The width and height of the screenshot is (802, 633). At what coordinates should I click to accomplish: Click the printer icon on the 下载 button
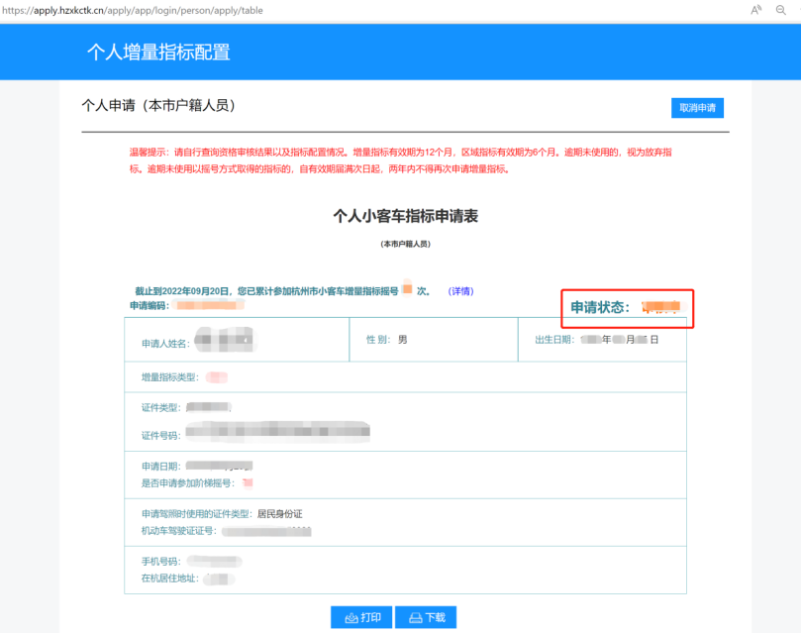415,617
